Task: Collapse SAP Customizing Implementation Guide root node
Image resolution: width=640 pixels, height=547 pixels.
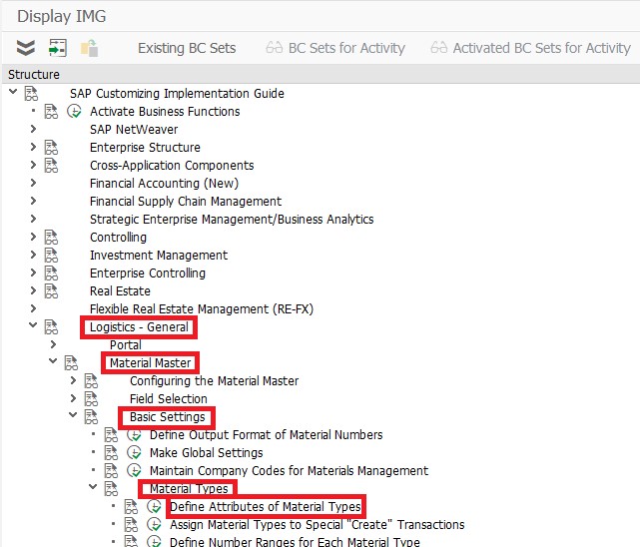Action: point(13,92)
